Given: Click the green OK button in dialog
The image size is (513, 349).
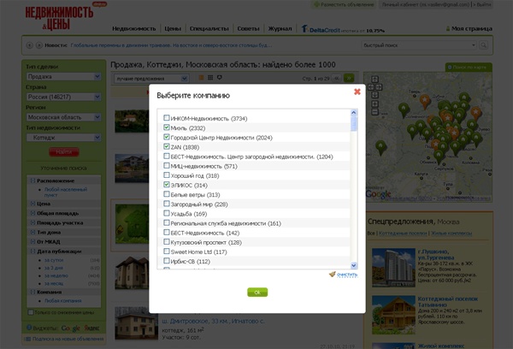Looking at the screenshot, I should 257,292.
